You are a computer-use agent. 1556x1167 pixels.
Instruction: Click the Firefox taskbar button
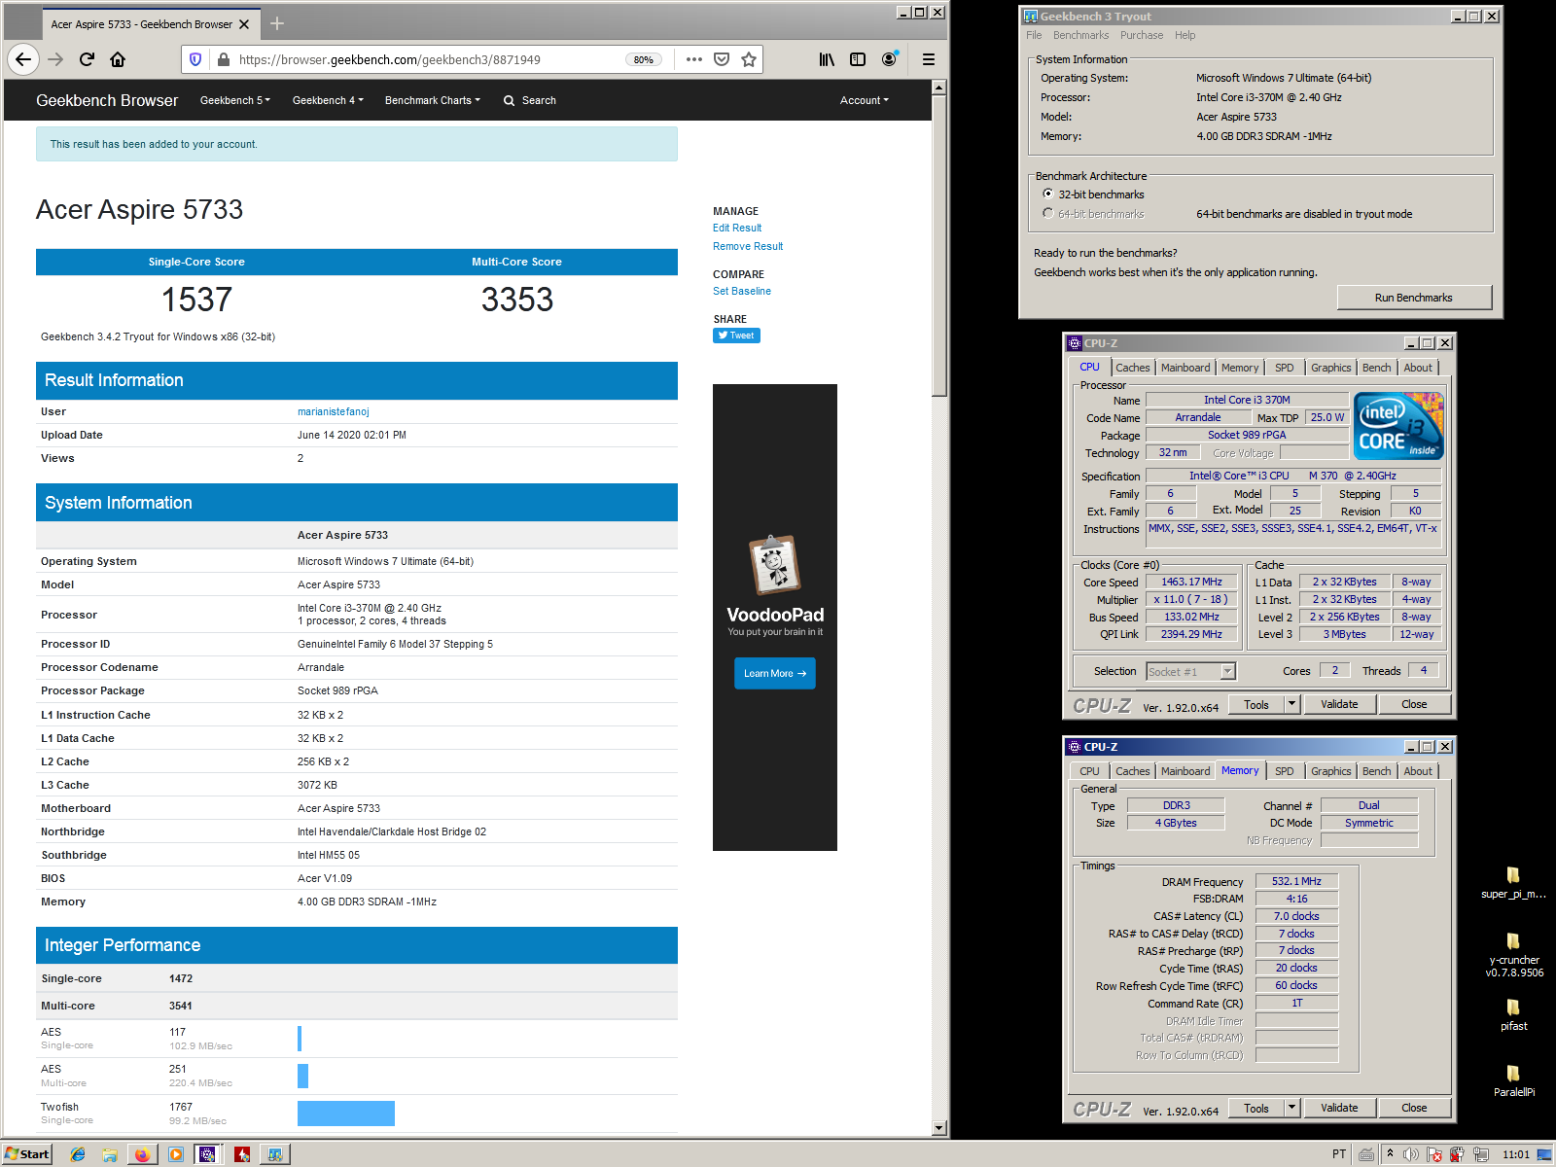pyautogui.click(x=142, y=1154)
